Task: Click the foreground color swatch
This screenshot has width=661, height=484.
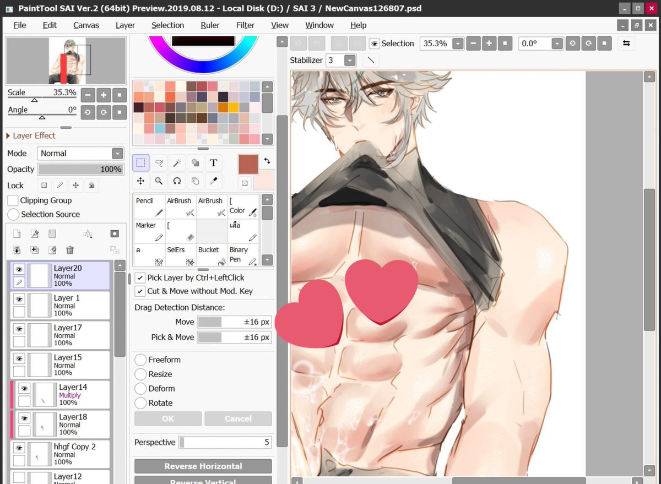Action: [x=247, y=164]
